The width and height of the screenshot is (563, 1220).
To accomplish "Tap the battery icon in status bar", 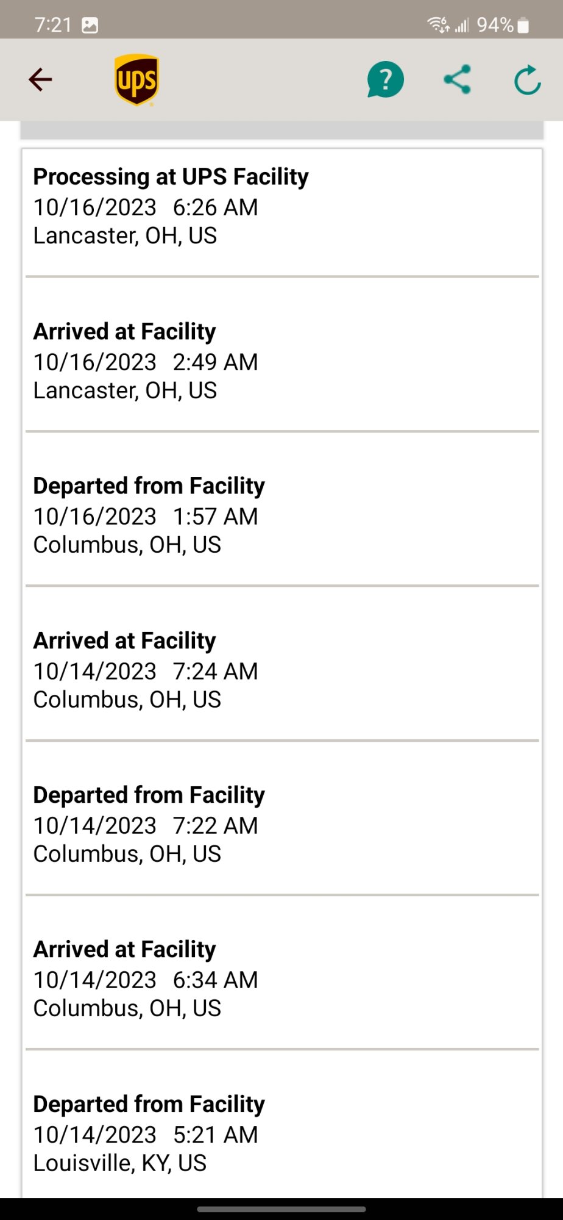I will click(x=523, y=25).
